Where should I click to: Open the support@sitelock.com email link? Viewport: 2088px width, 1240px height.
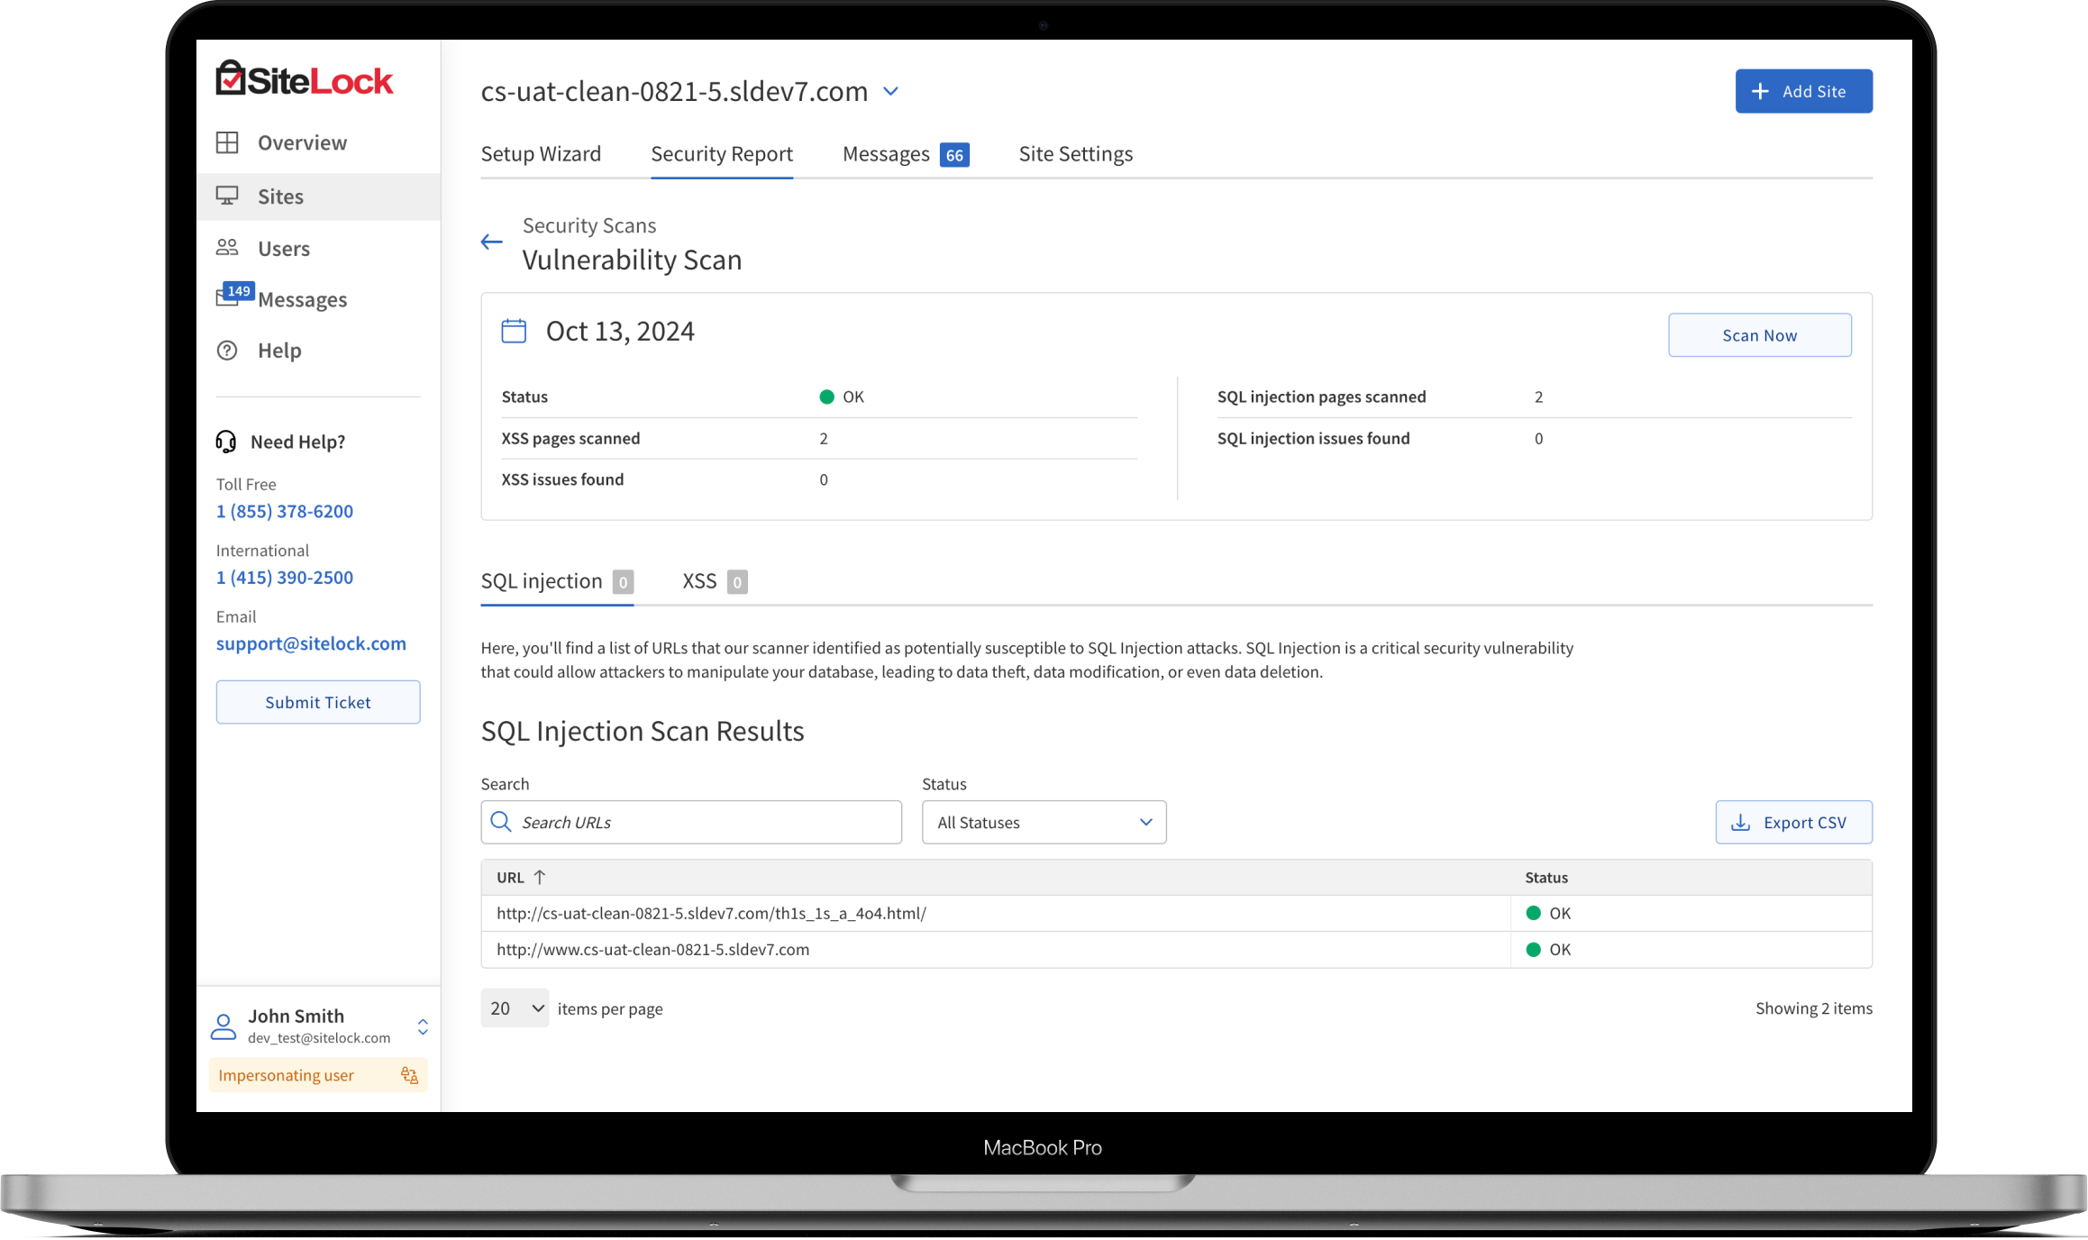click(x=311, y=643)
